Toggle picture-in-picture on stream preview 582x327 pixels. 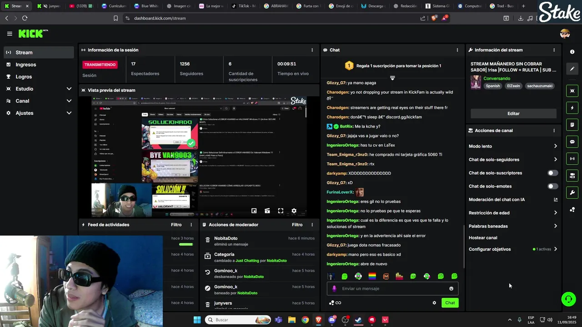click(x=254, y=211)
